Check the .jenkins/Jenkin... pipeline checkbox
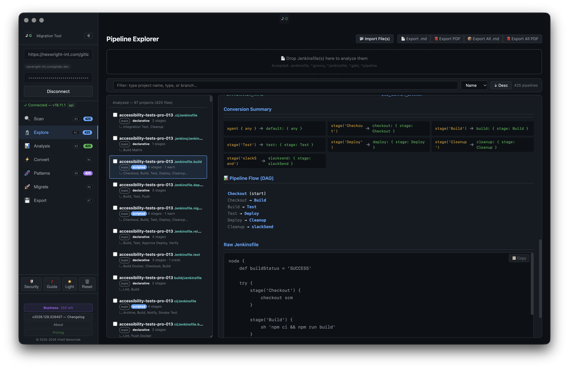The image size is (569, 369). (115, 138)
